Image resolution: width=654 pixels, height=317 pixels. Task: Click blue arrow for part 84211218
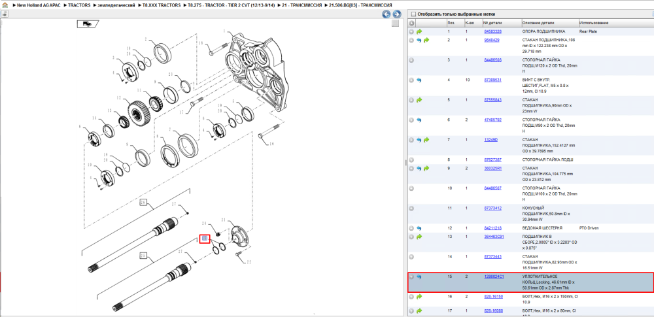coord(419,228)
